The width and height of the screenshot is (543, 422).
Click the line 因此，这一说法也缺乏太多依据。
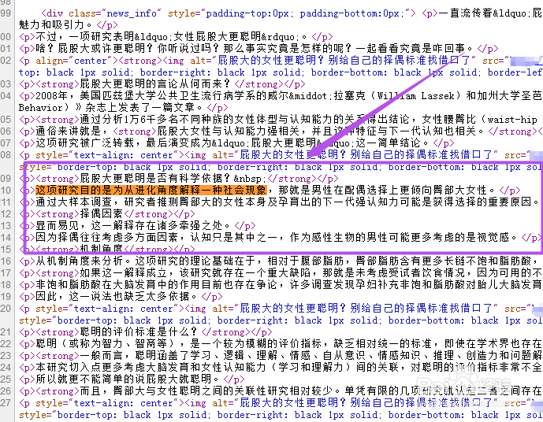point(121,297)
